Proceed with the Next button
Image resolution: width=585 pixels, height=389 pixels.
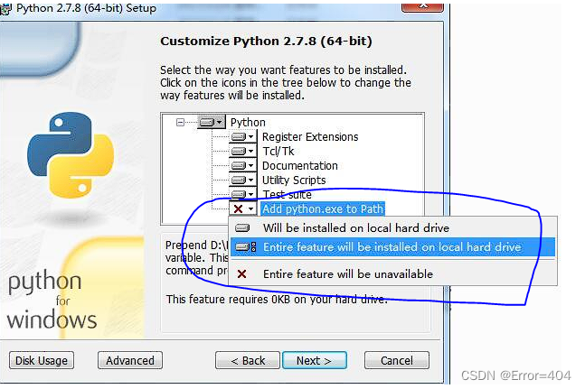[314, 360]
